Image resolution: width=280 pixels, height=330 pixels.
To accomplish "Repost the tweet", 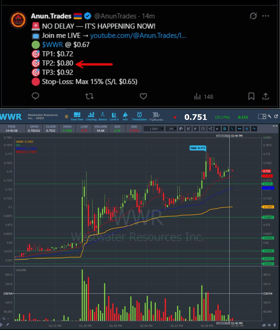I will (89, 96).
